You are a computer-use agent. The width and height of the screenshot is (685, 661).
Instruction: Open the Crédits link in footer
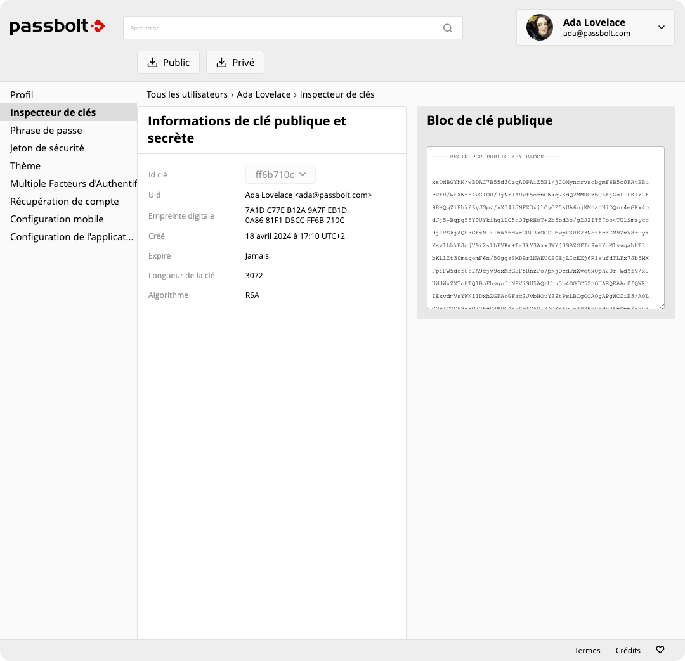click(x=628, y=650)
